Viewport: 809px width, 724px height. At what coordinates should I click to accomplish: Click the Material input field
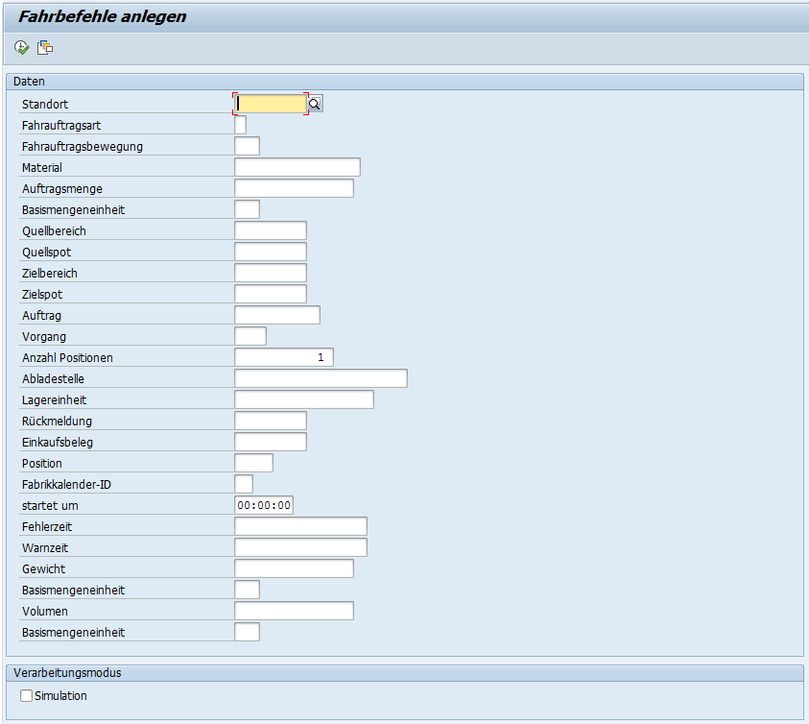click(x=297, y=167)
